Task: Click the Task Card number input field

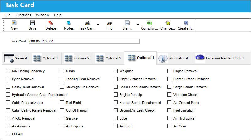Action: point(84,41)
